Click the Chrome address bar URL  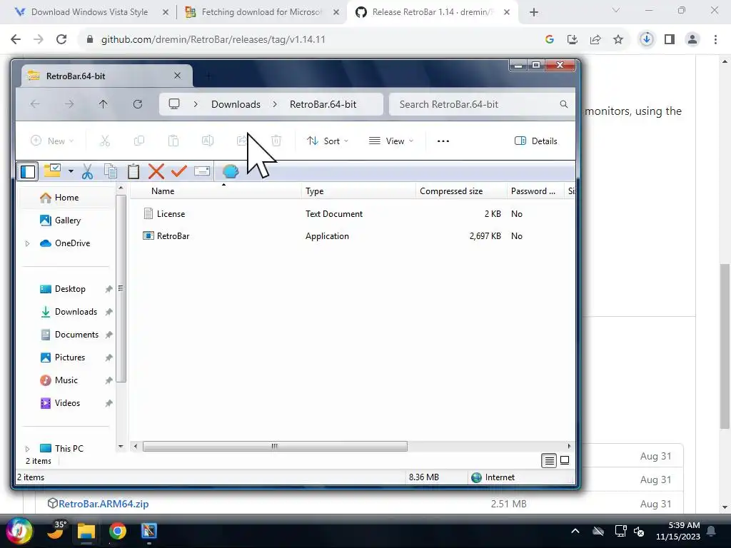coord(213,40)
